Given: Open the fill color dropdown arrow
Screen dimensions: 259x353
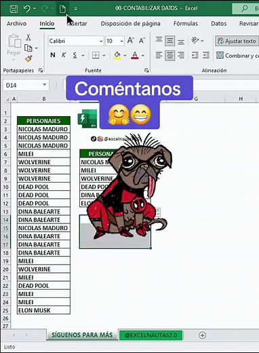Looking at the screenshot, I should click(x=125, y=55).
